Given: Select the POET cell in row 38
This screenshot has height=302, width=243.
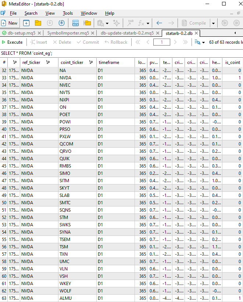Looking at the screenshot, I should tap(77, 115).
